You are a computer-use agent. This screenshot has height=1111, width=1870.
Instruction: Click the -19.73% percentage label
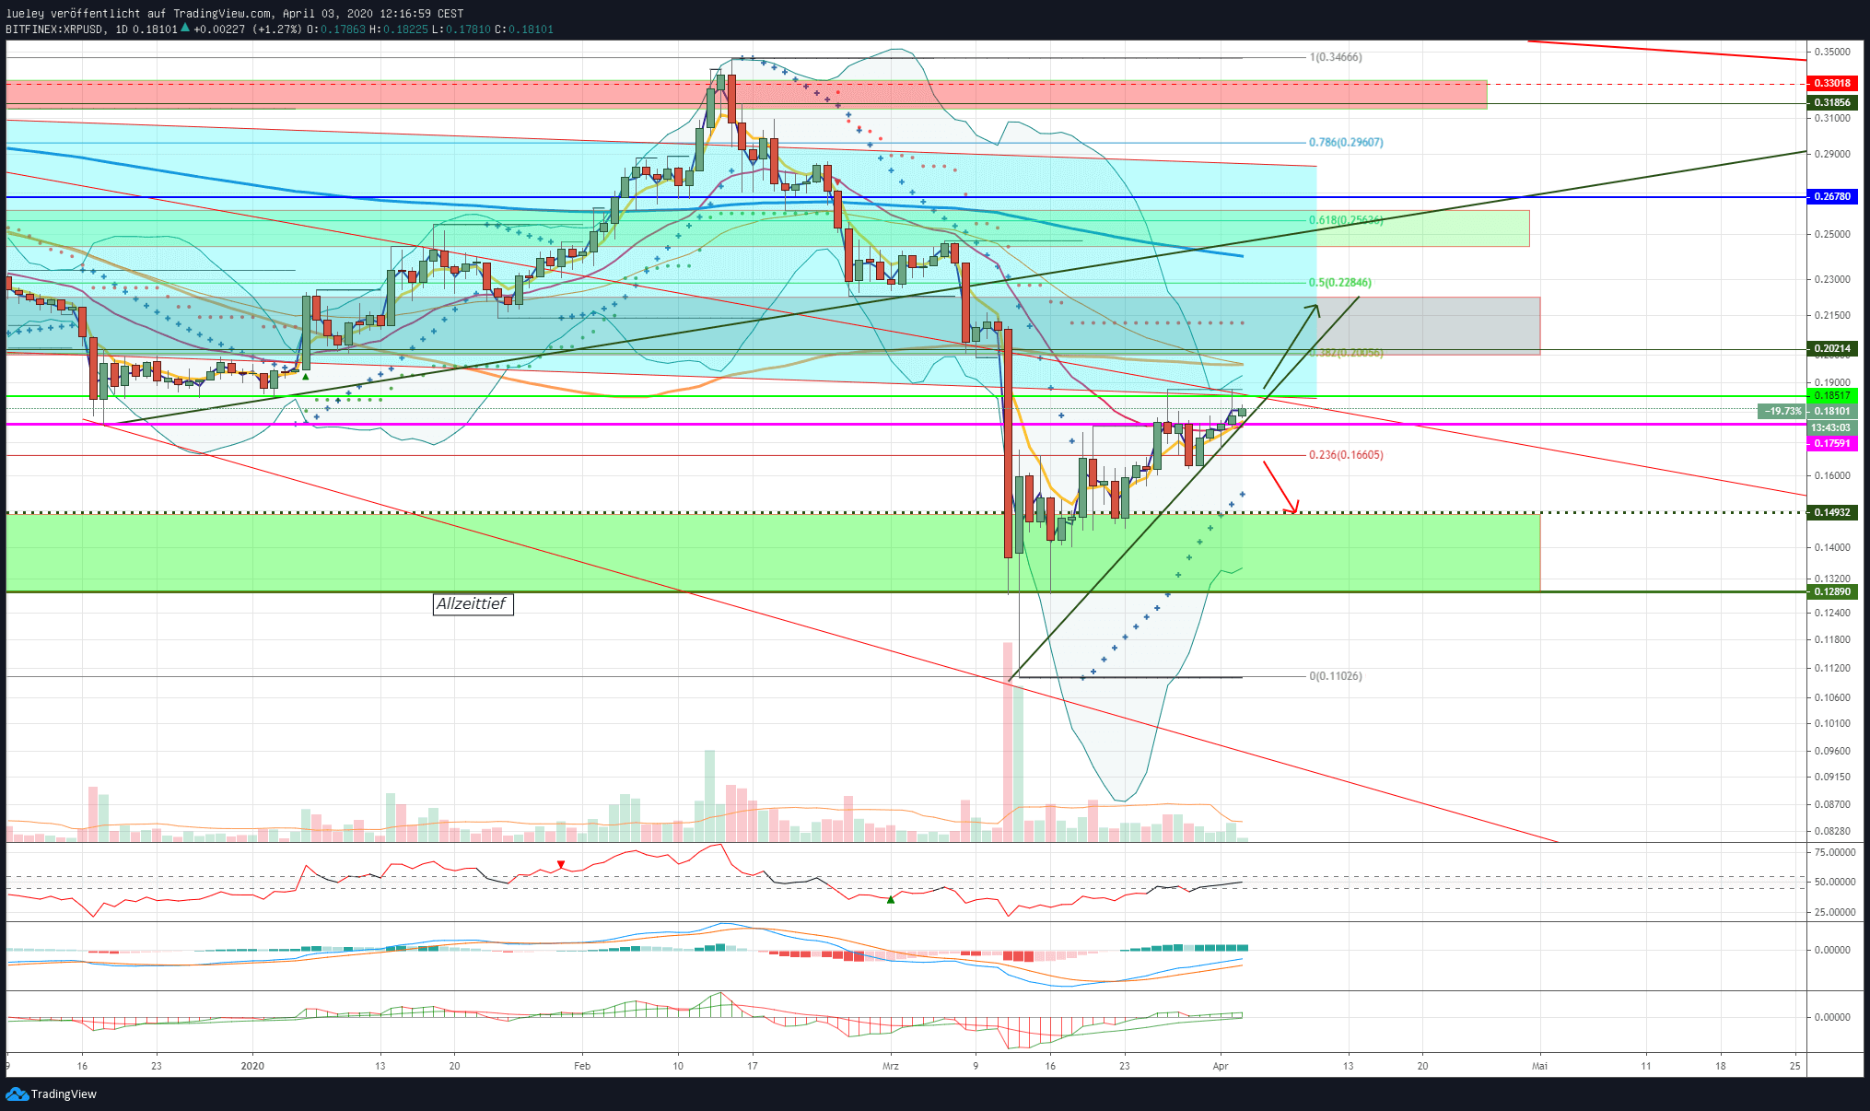coord(1782,411)
